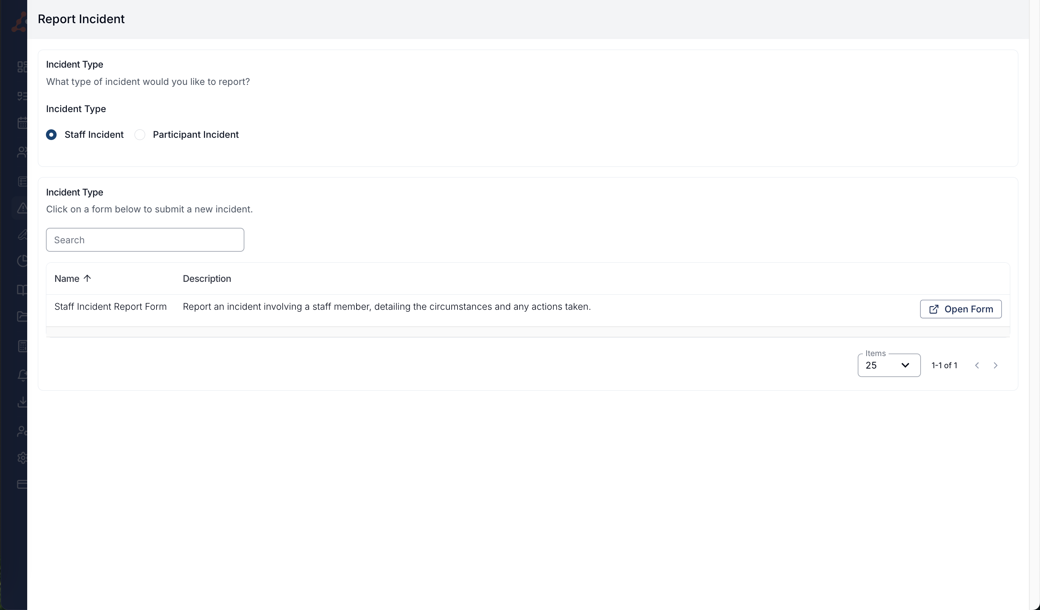The width and height of the screenshot is (1040, 610).
Task: Click the settings gear icon in sidebar
Action: pyautogui.click(x=22, y=458)
